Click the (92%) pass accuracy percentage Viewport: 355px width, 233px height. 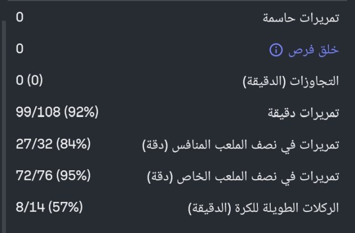point(81,113)
